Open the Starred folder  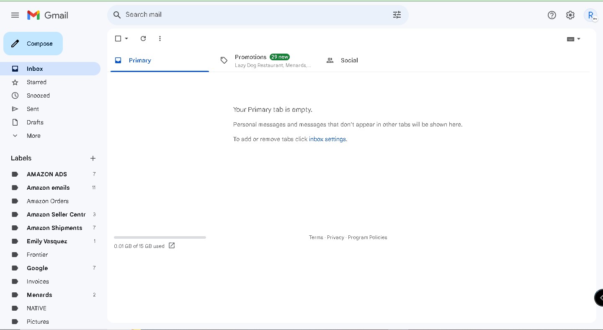click(x=50, y=82)
